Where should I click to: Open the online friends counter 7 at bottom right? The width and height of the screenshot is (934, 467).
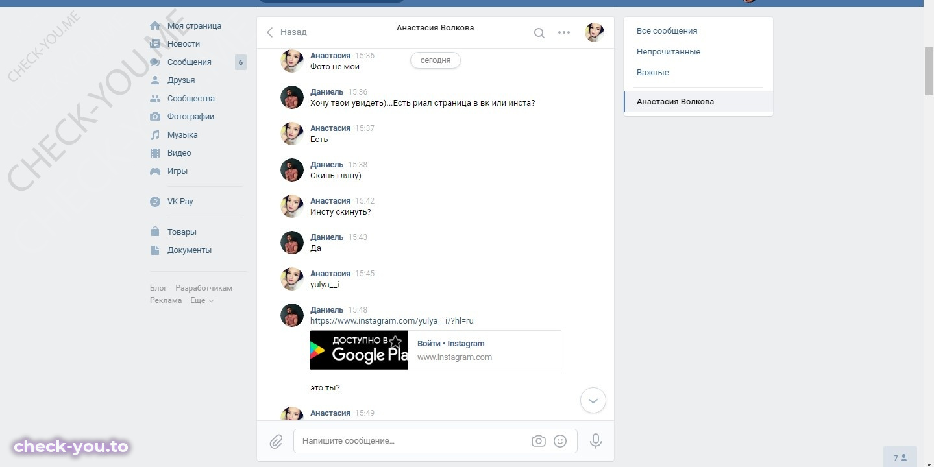point(900,457)
